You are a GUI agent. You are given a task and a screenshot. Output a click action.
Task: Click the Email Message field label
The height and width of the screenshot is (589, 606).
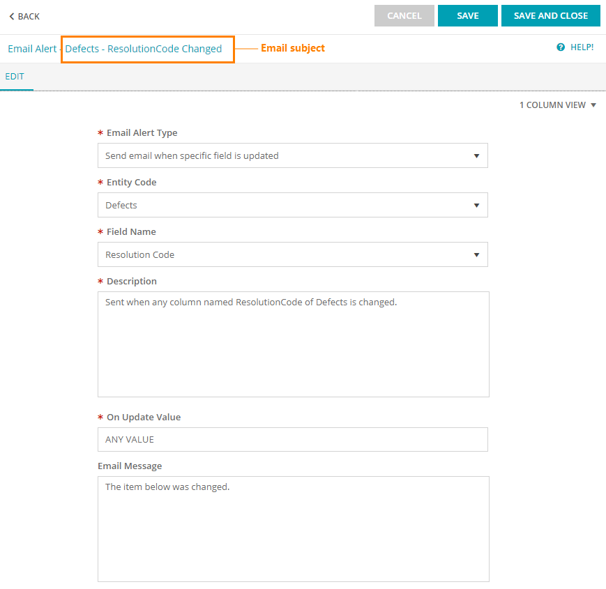pyautogui.click(x=134, y=466)
